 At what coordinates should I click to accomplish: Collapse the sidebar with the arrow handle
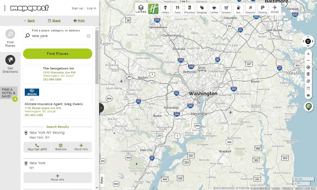(x=101, y=108)
